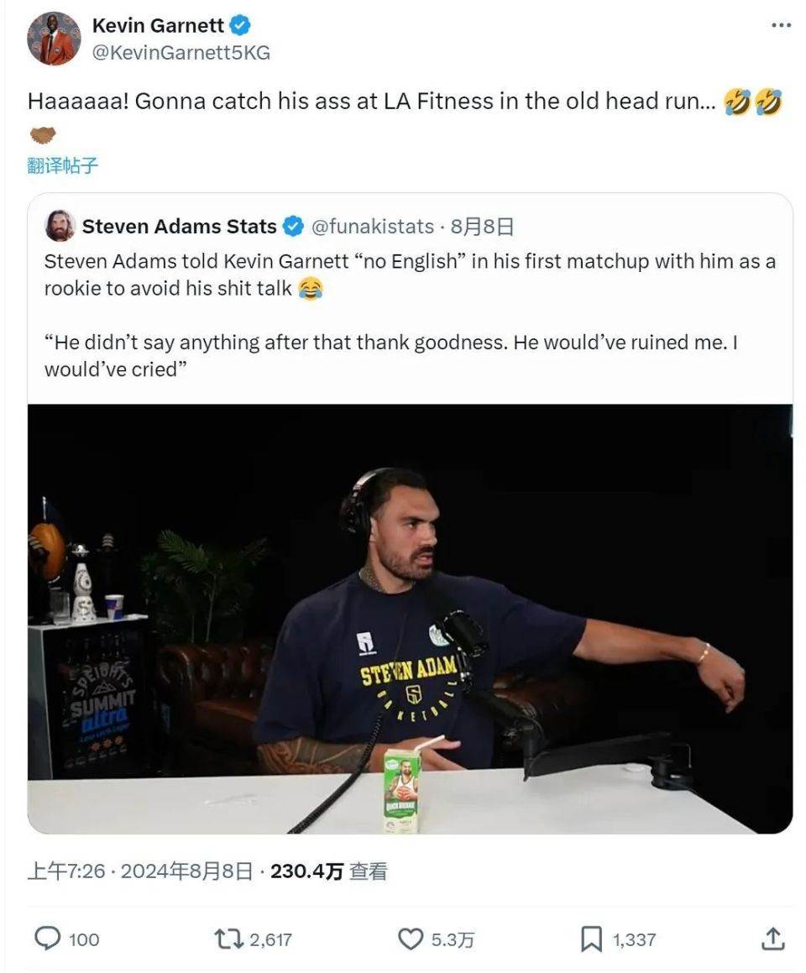The width and height of the screenshot is (806, 973).
Task: Open the quoted tweet text body
Action: pyautogui.click(x=410, y=315)
